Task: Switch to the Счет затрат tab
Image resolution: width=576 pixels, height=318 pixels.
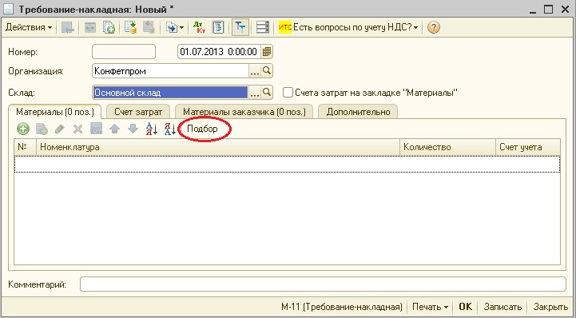Action: click(x=138, y=112)
